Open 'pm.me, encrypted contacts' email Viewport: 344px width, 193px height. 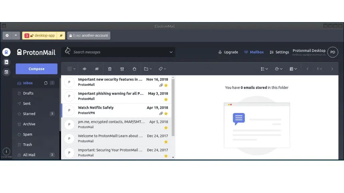tap(117, 124)
